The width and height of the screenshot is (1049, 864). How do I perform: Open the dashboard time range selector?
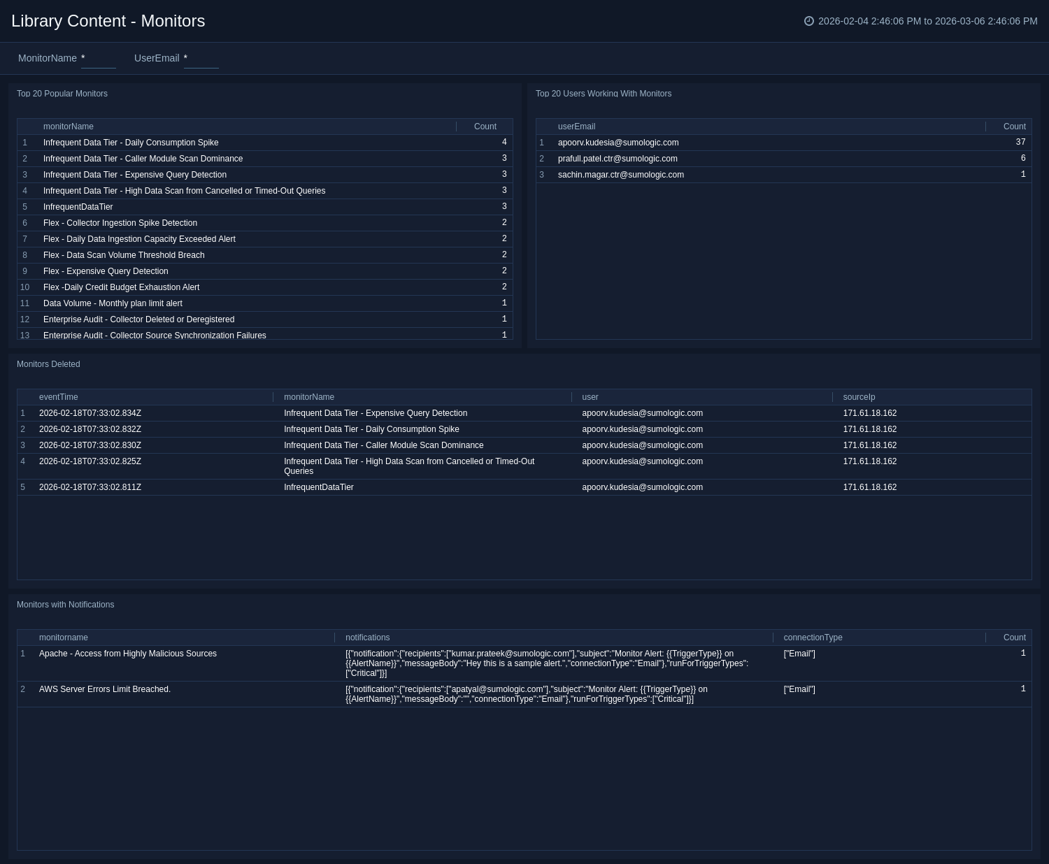coord(927,21)
